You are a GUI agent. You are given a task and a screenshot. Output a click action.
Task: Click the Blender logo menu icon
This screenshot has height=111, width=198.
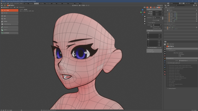[1, 3]
